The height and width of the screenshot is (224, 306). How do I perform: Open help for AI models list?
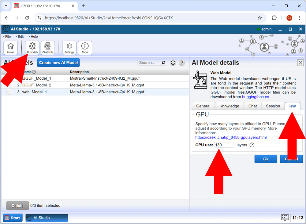click(182, 63)
